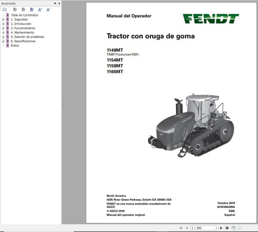Click the 'North America' text
258x232 pixels.
pyautogui.click(x=117, y=196)
